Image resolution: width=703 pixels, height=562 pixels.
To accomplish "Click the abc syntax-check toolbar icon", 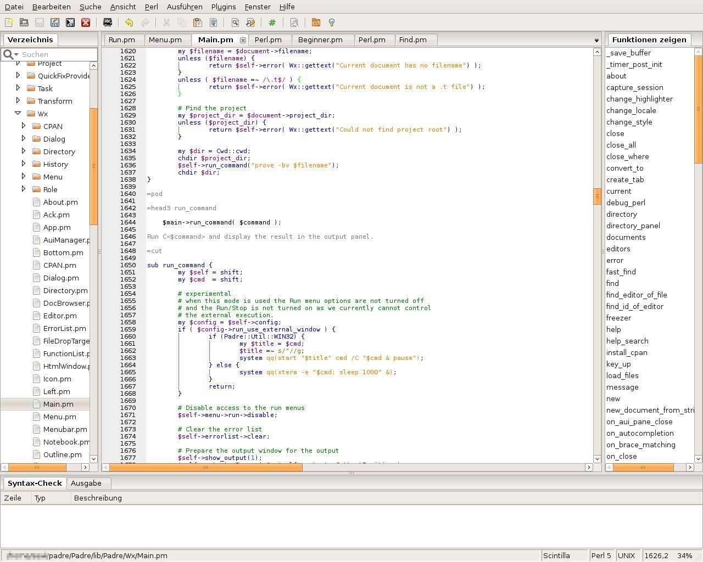I will point(108,23).
